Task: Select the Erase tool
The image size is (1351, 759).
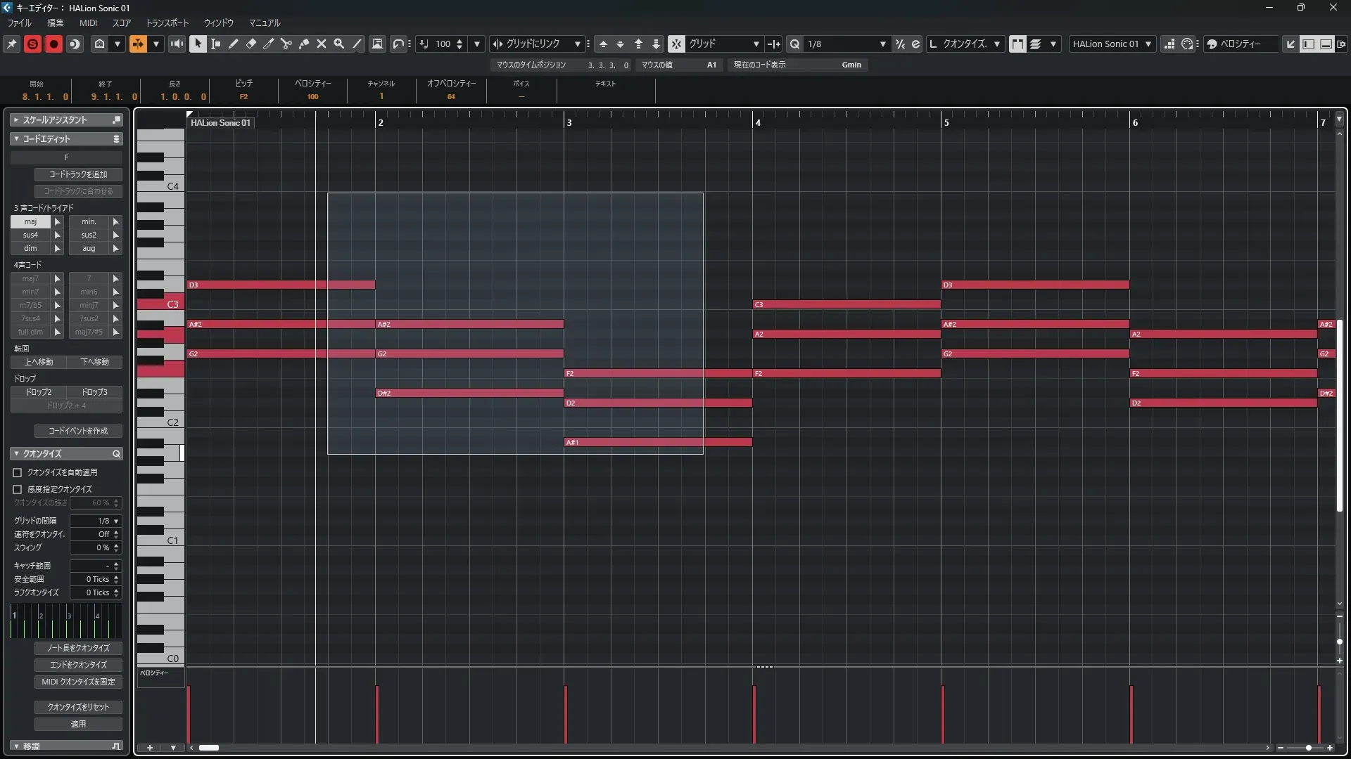Action: 251,44
